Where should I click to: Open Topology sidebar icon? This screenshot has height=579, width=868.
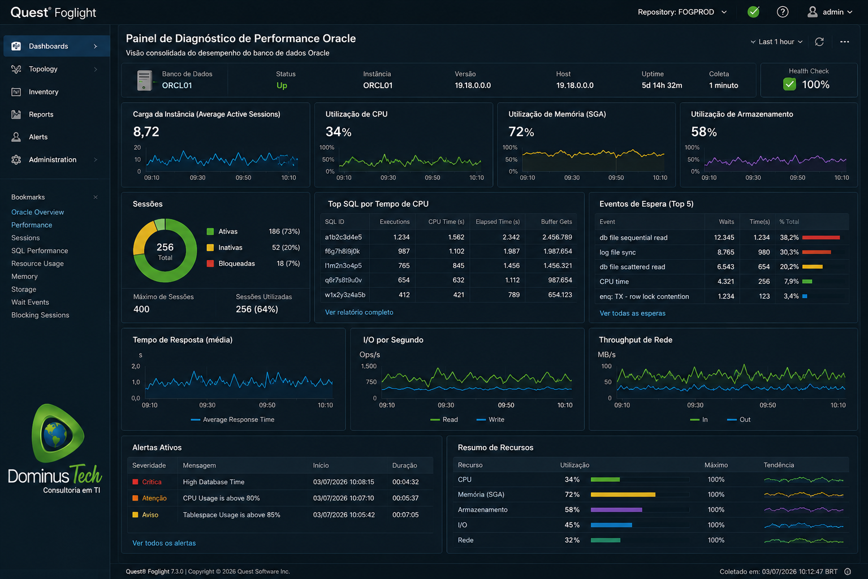pyautogui.click(x=16, y=69)
